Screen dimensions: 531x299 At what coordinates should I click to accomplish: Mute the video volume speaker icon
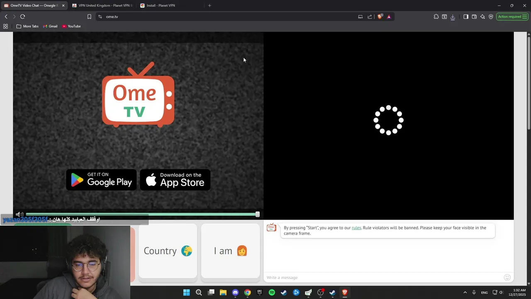19,214
